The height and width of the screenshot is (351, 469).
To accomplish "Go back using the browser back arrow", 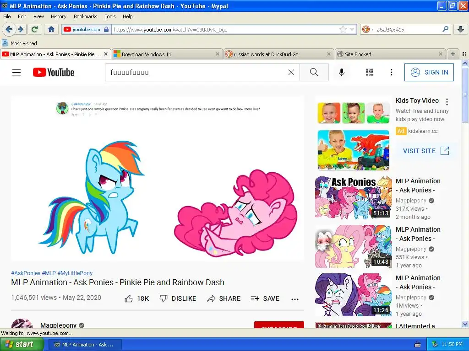I will pyautogui.click(x=9, y=29).
